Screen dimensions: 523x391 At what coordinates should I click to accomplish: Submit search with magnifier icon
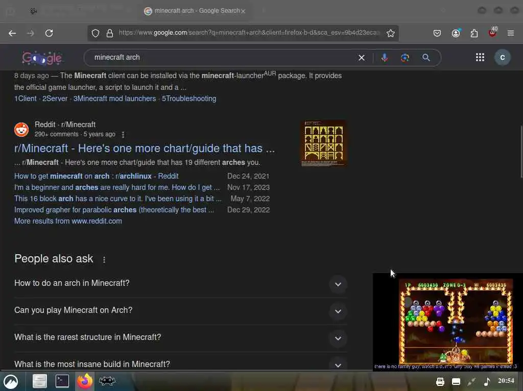point(426,58)
